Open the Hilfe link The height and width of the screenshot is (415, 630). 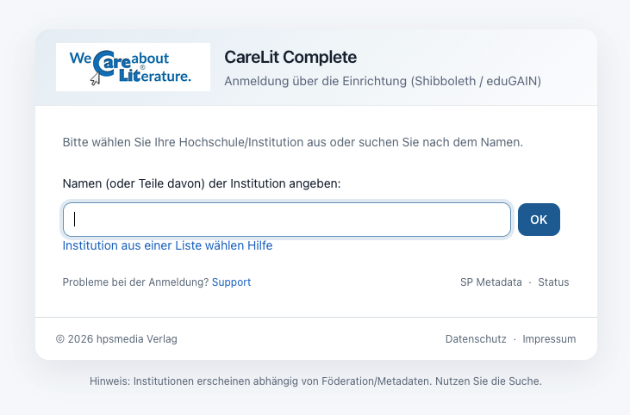[x=260, y=245]
